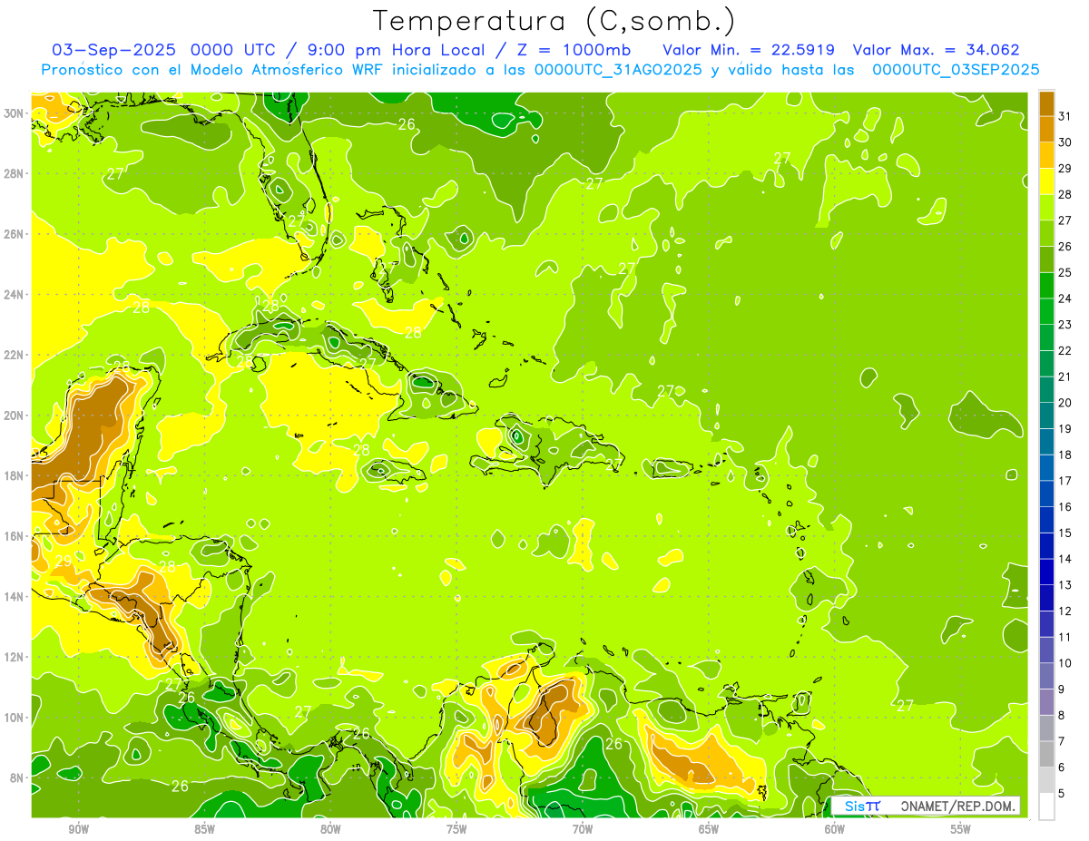Pick the yellow swatch between 28 and 29

(1046, 181)
